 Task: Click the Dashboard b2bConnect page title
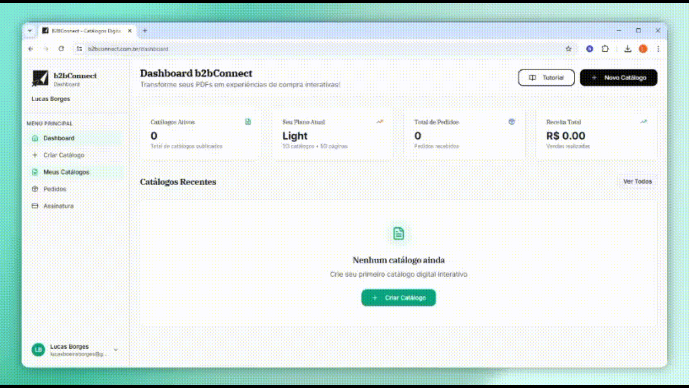196,73
